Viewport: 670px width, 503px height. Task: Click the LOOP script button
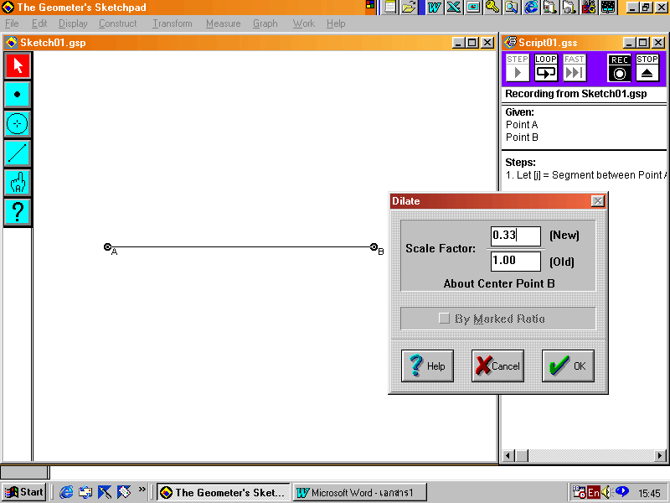pyautogui.click(x=546, y=68)
